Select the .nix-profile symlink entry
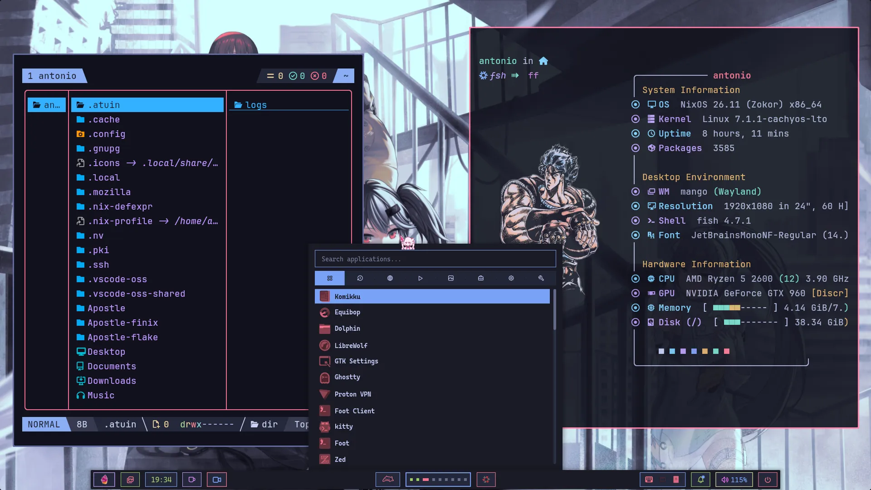871x490 pixels. click(147, 221)
